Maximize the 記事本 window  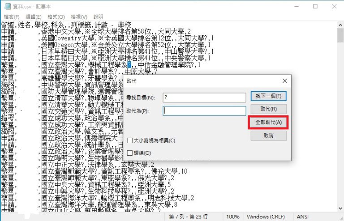pyautogui.click(x=315, y=6)
